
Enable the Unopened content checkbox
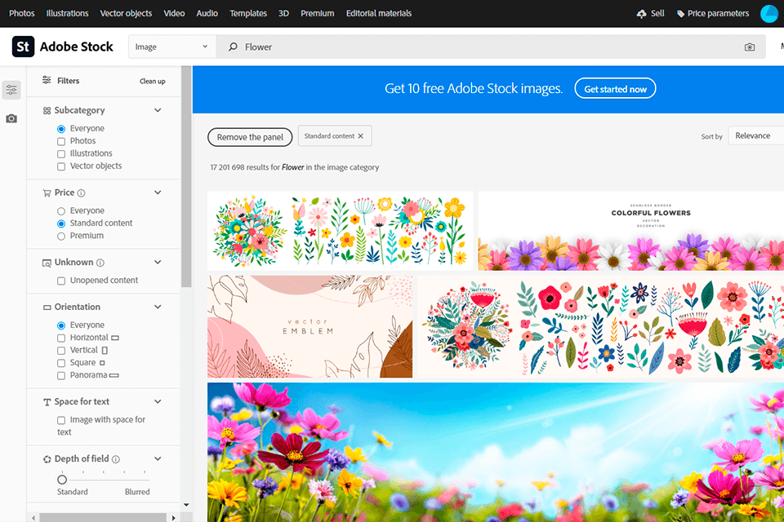[61, 281]
